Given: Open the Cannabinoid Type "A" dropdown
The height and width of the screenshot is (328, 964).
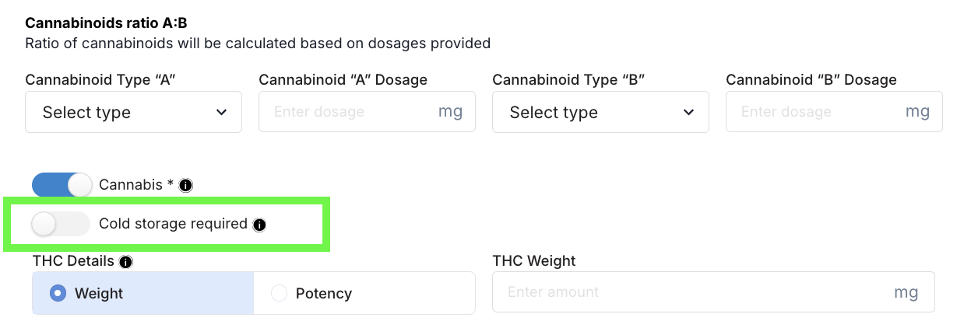Looking at the screenshot, I should [x=133, y=113].
